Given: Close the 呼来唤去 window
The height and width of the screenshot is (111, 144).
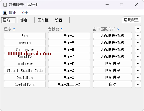Looking at the screenshot, I should (136, 5).
